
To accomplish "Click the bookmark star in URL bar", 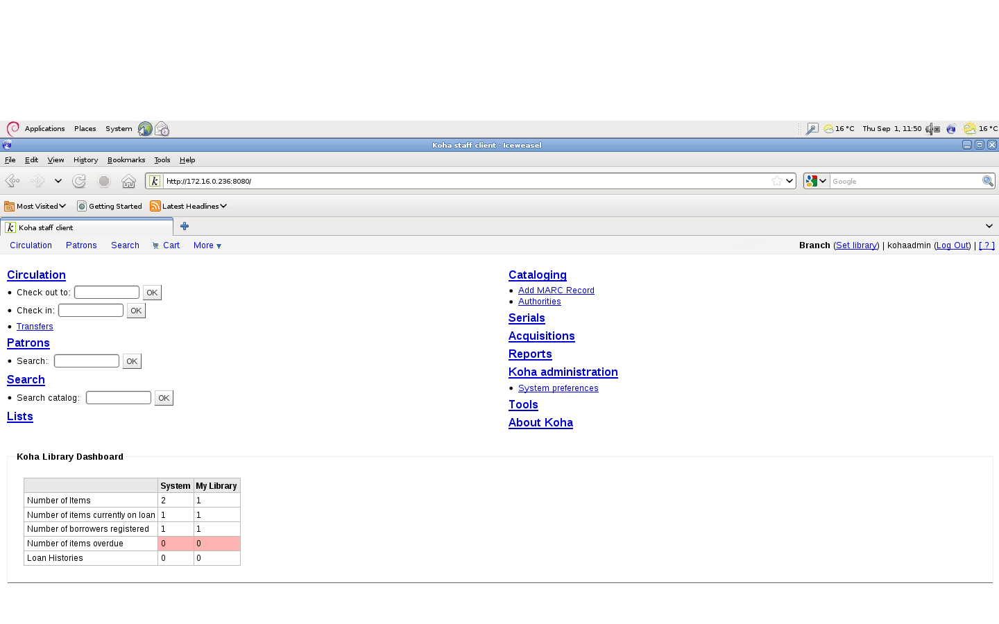I will [776, 181].
